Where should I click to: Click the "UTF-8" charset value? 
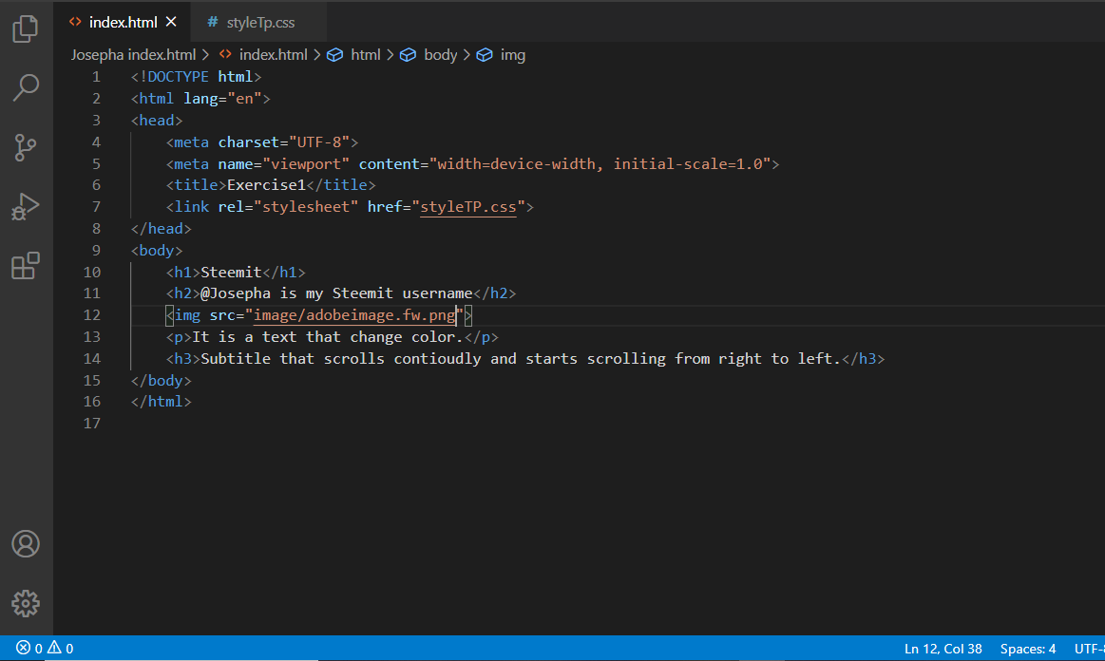[319, 142]
